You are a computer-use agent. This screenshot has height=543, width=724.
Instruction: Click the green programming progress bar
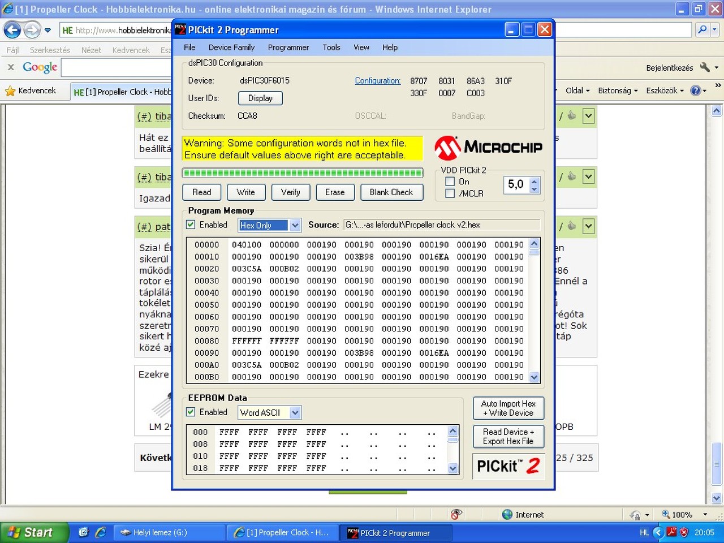(x=303, y=173)
